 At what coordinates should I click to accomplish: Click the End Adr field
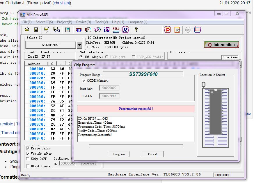(x=109, y=96)
